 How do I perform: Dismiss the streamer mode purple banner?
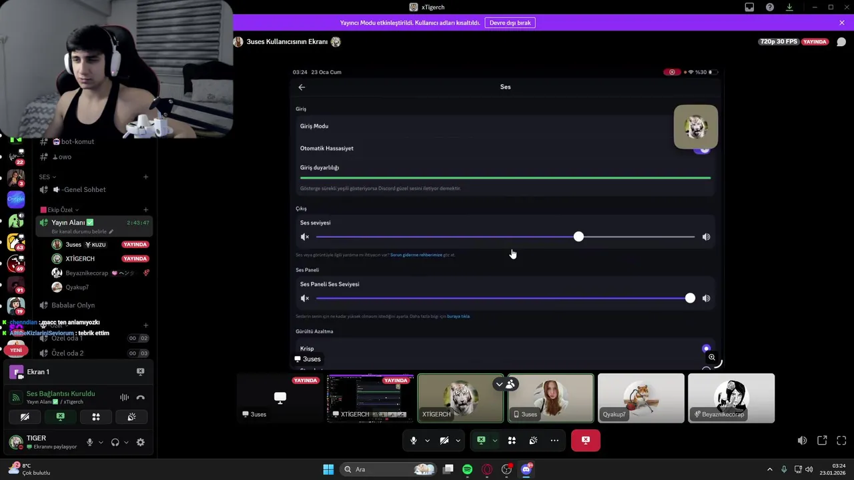[x=842, y=23]
